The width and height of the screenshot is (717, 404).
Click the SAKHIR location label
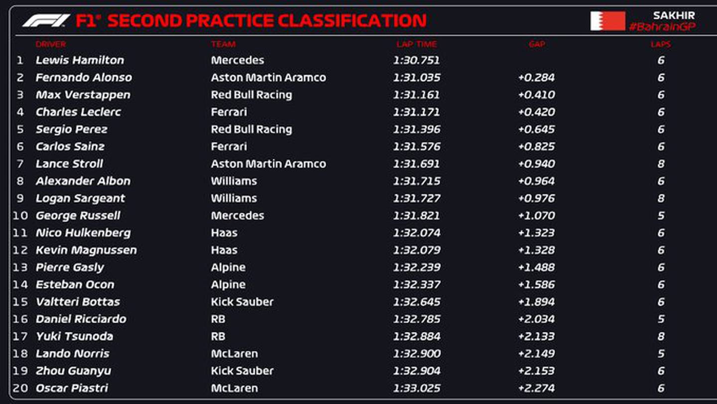(x=674, y=15)
